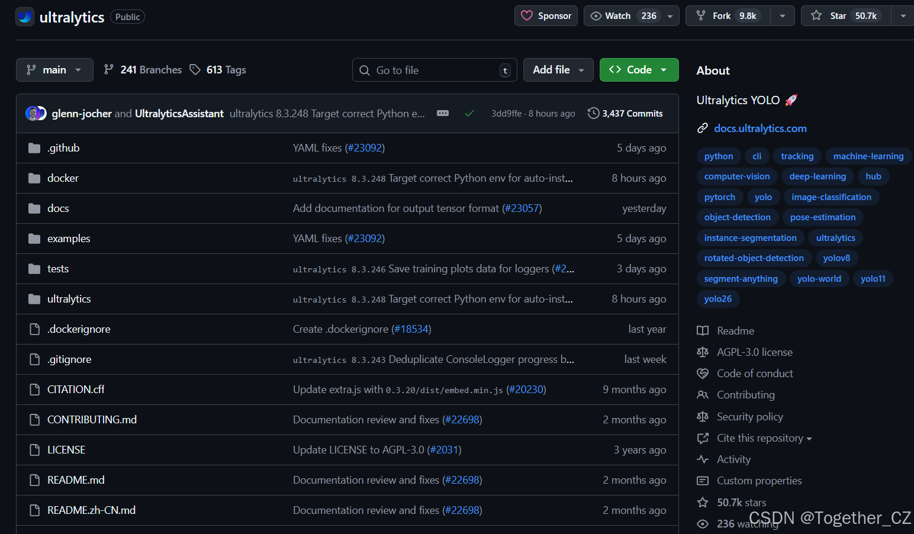The height and width of the screenshot is (534, 914).
Task: Select the yolo26 topic tag
Action: [718, 299]
